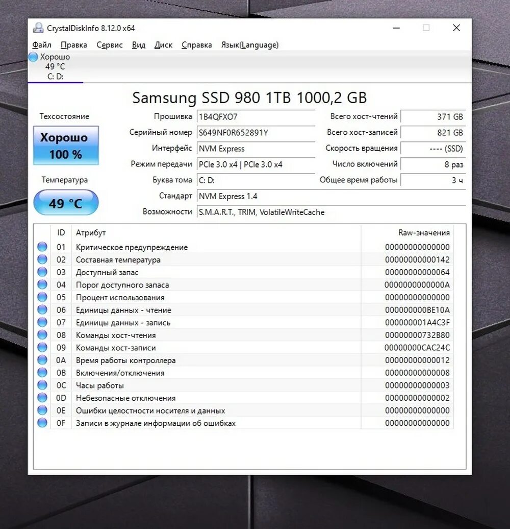Click raw value 00000000CAC24C
510x529 pixels.
click(x=417, y=348)
